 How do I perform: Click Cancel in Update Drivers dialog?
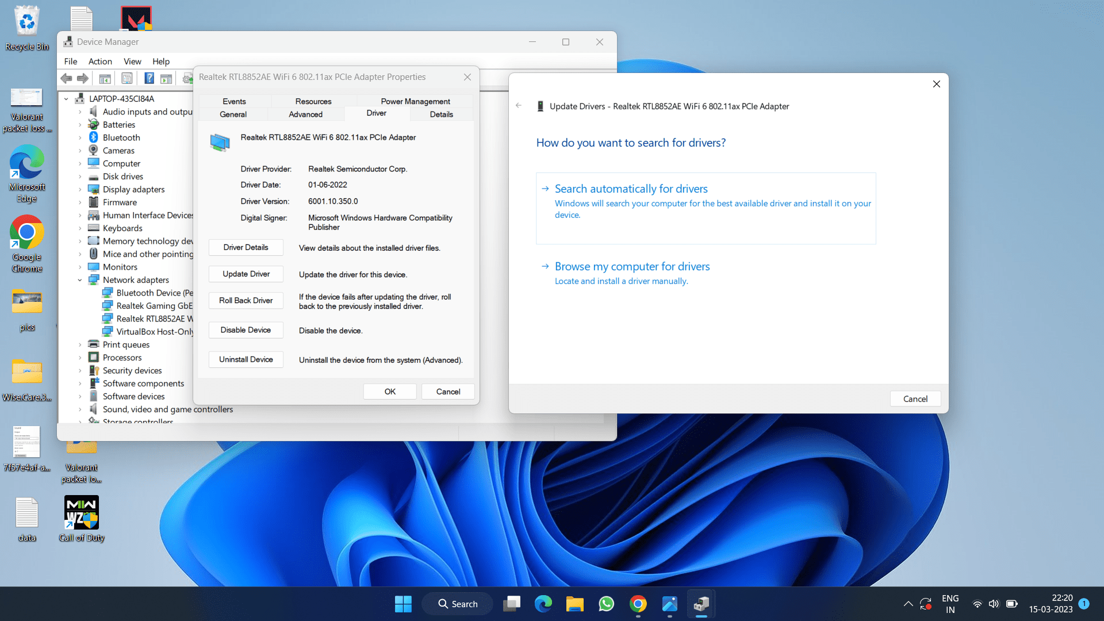915,398
